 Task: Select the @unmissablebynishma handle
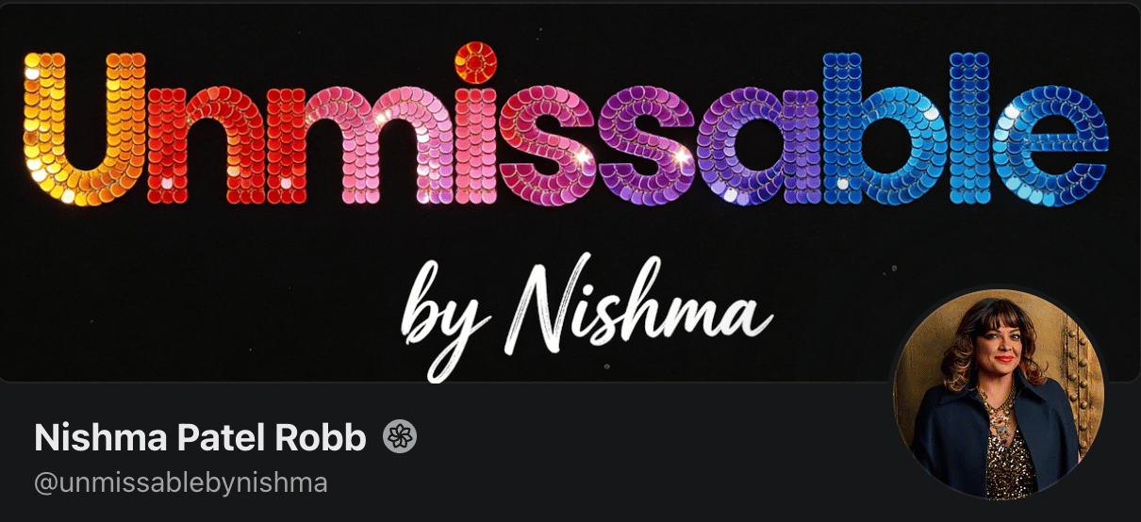click(x=181, y=483)
